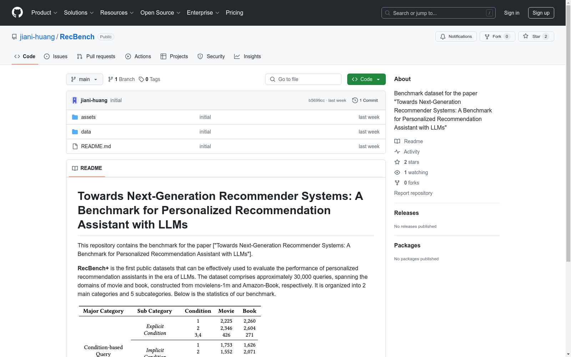
Task: Click the book icon beside Readme
Action: [397, 141]
